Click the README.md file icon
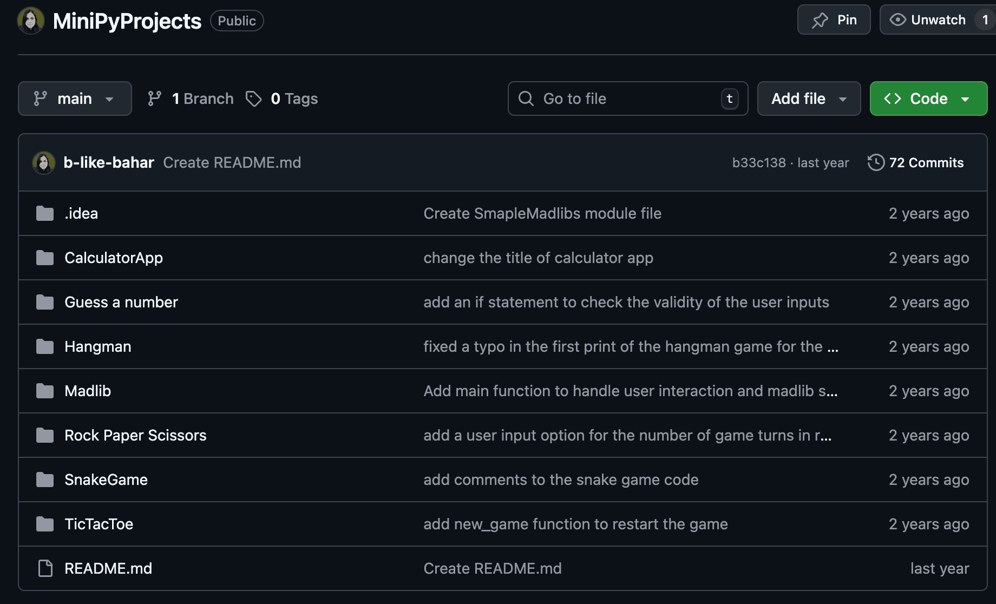This screenshot has width=996, height=604. coord(45,569)
